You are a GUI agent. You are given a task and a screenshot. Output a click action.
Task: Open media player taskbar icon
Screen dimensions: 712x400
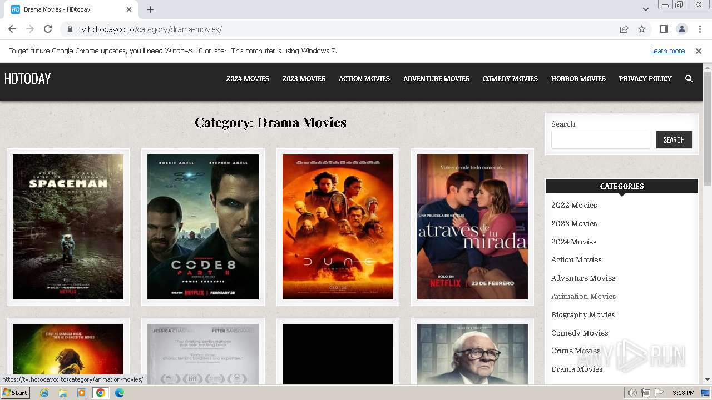pos(82,393)
